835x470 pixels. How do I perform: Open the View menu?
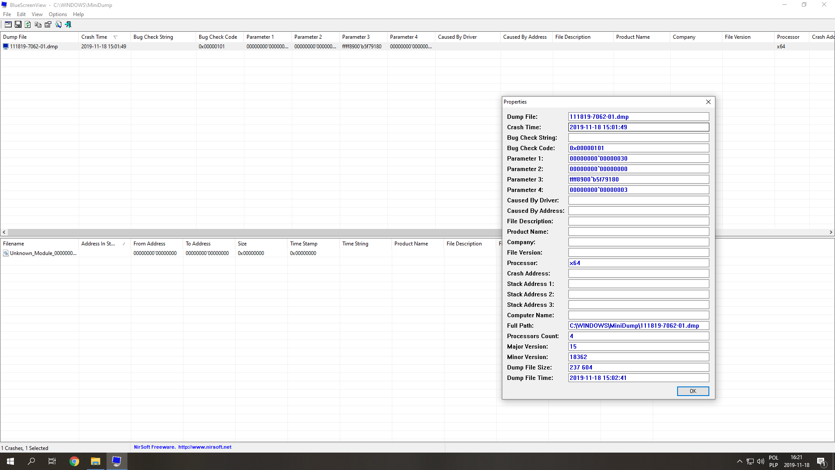37,14
